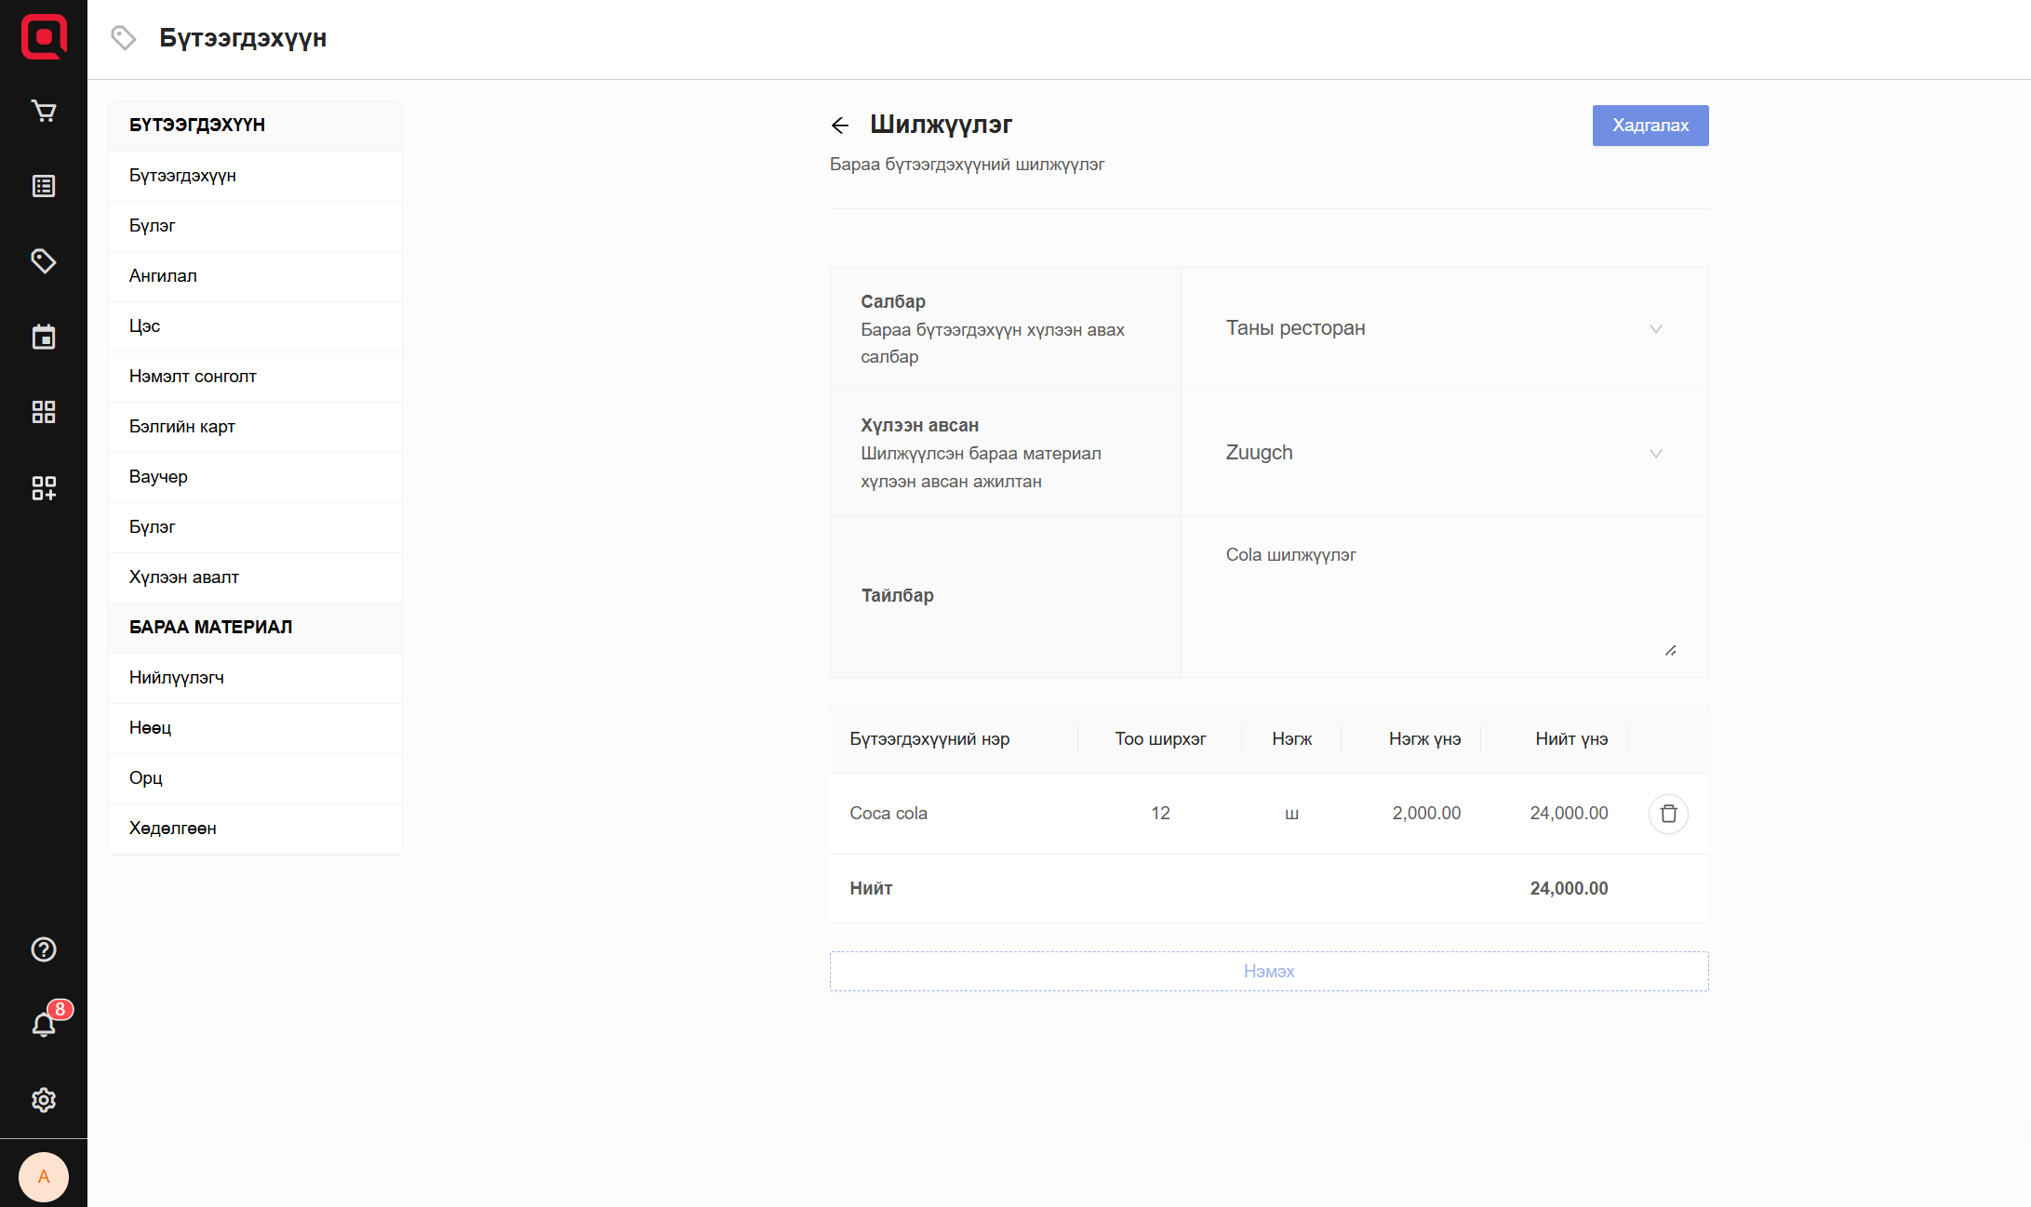Click the grid-plus add widget icon

coord(44,488)
